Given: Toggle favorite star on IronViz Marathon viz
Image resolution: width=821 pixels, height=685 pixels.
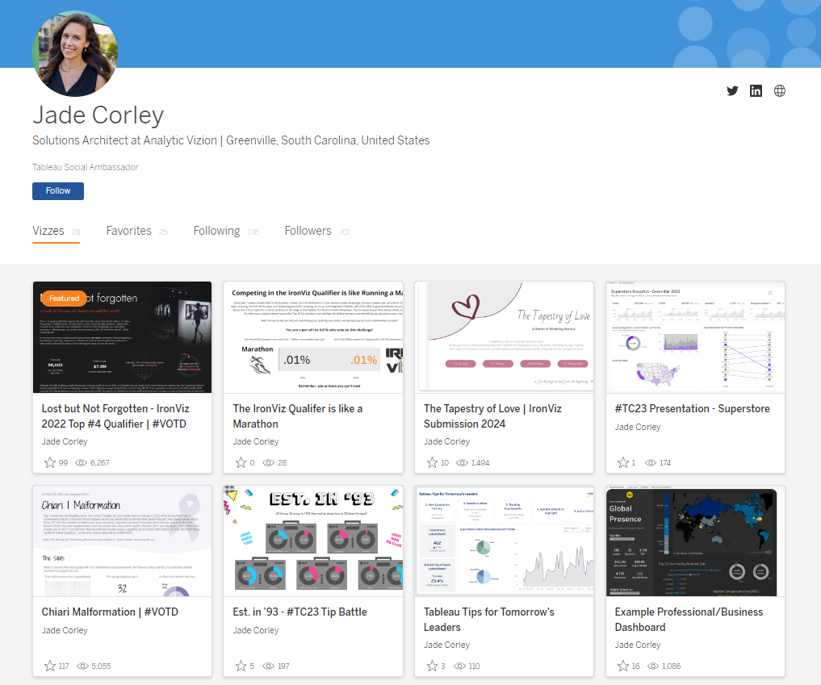Looking at the screenshot, I should click(x=240, y=463).
